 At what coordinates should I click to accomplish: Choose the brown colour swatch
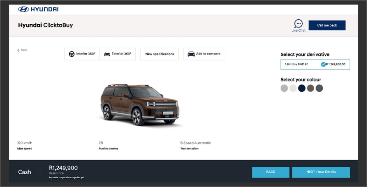[311, 88]
